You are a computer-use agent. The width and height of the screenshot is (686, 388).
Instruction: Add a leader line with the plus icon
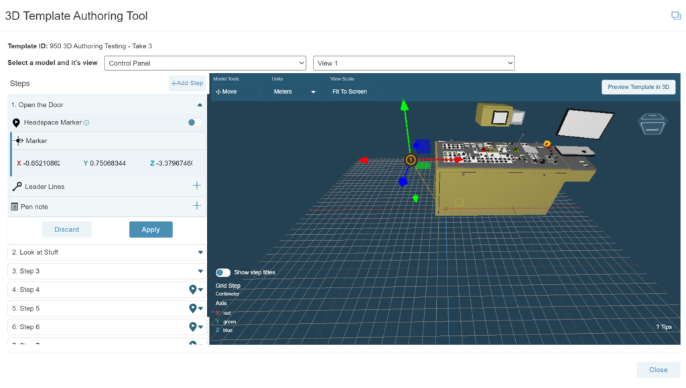[x=197, y=186]
